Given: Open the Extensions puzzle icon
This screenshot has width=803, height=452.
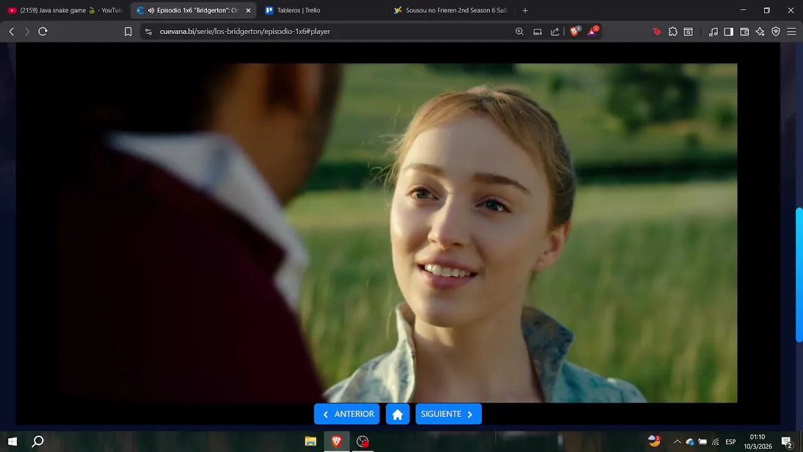Looking at the screenshot, I should (x=673, y=31).
